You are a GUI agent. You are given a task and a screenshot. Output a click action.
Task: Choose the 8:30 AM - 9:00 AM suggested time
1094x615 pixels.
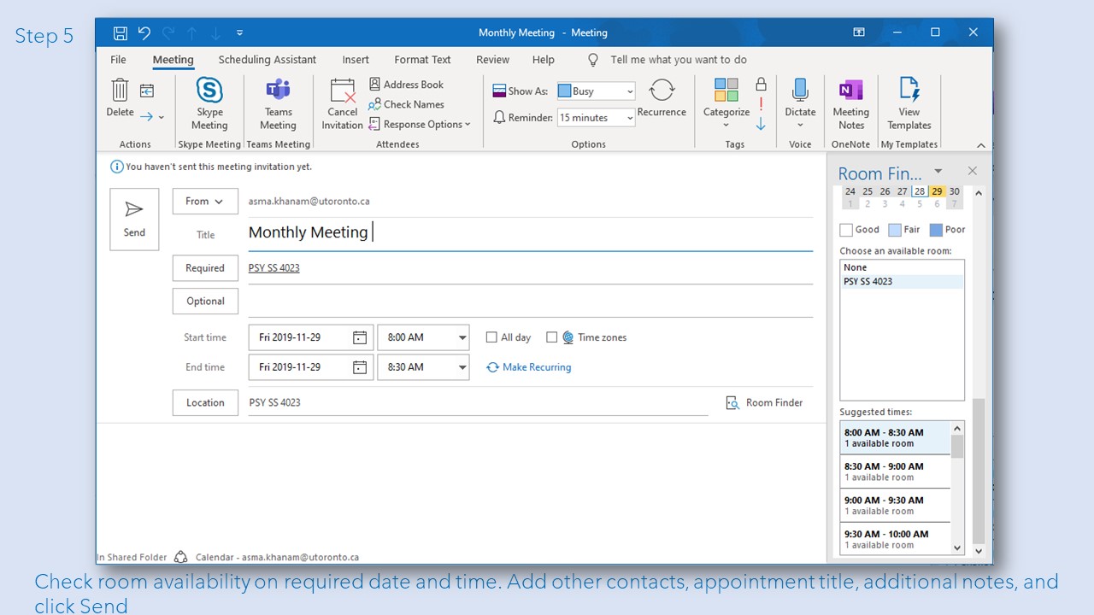click(x=895, y=471)
